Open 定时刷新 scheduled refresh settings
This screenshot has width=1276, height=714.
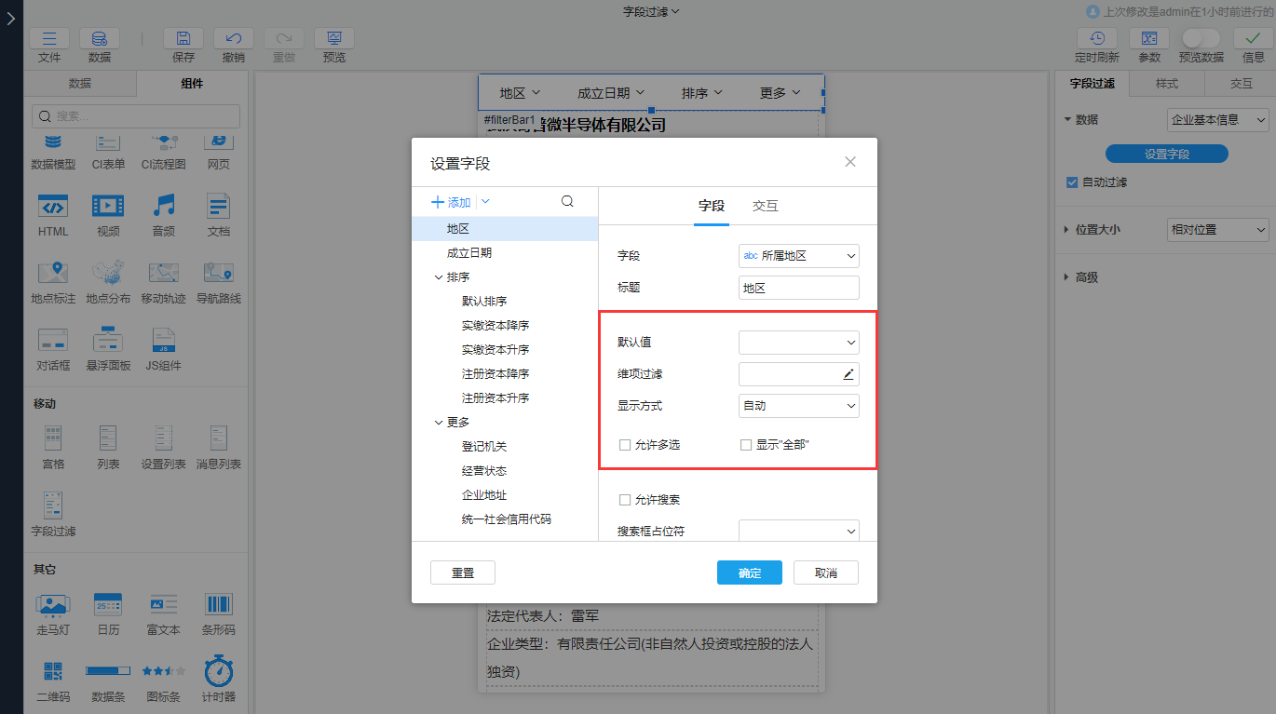pos(1096,39)
